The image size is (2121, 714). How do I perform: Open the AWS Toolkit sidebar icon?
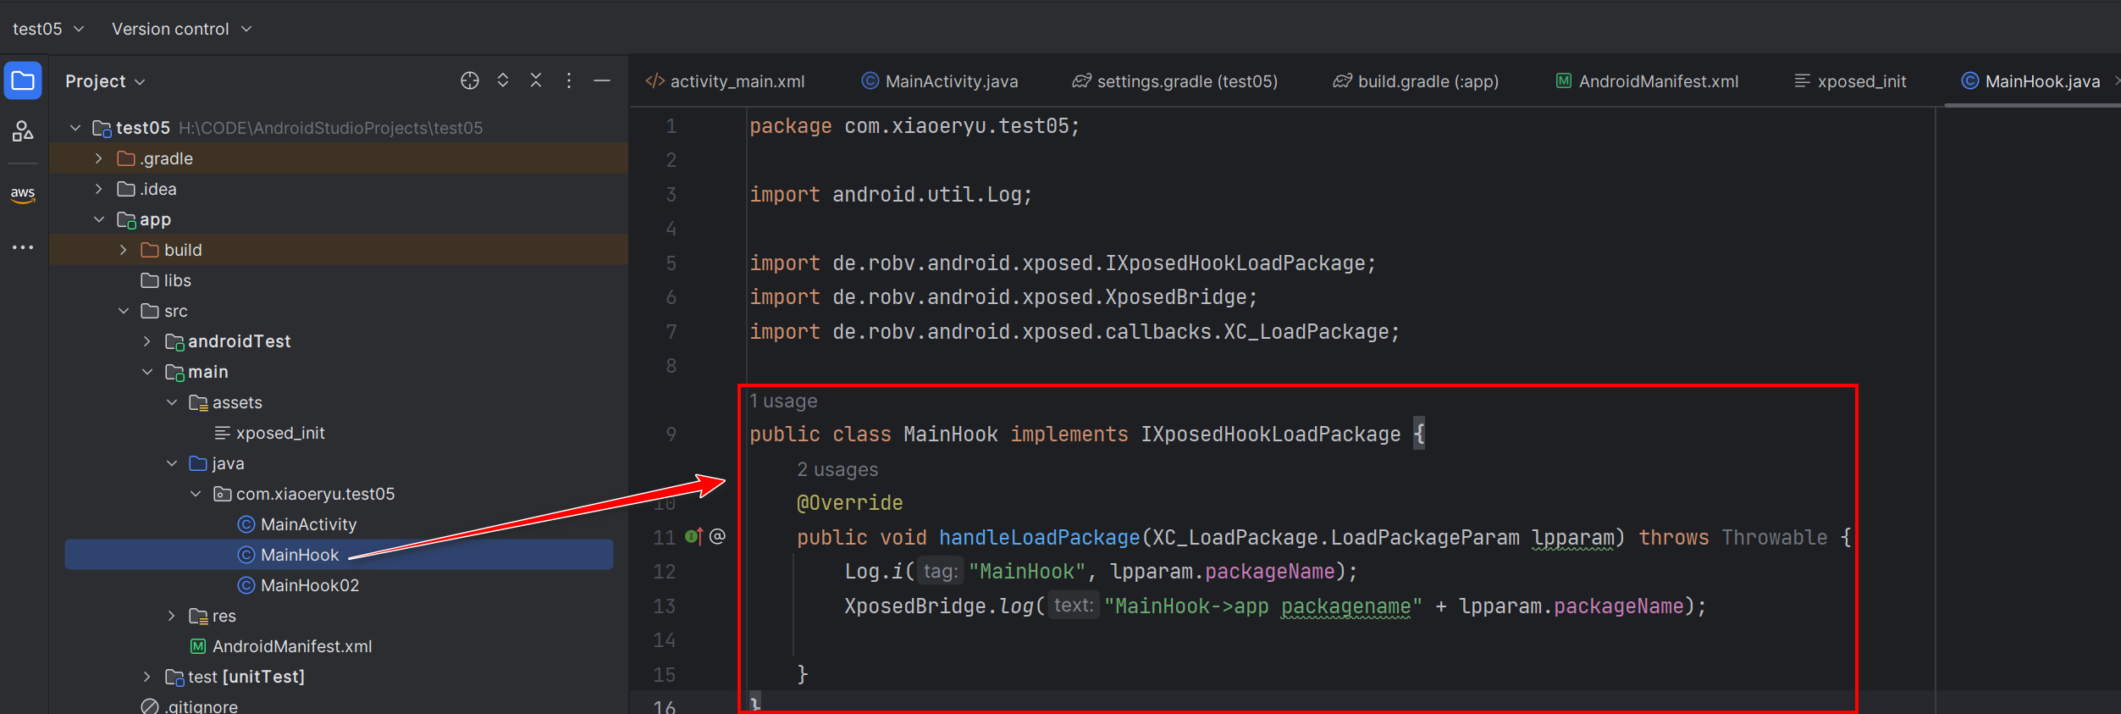tap(23, 194)
